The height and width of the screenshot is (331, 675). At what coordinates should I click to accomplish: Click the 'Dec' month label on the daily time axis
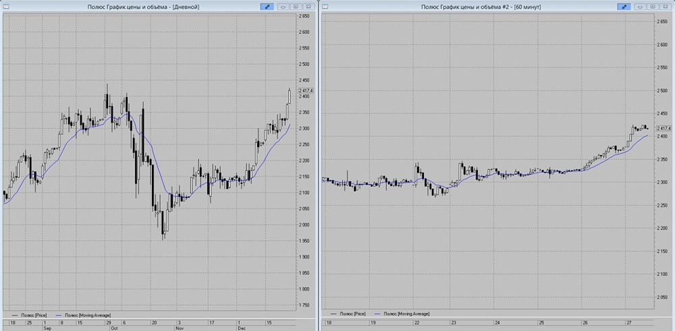tap(241, 328)
